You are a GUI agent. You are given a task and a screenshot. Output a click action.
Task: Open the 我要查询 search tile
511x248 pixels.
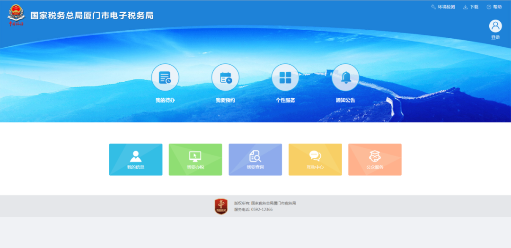pos(255,160)
